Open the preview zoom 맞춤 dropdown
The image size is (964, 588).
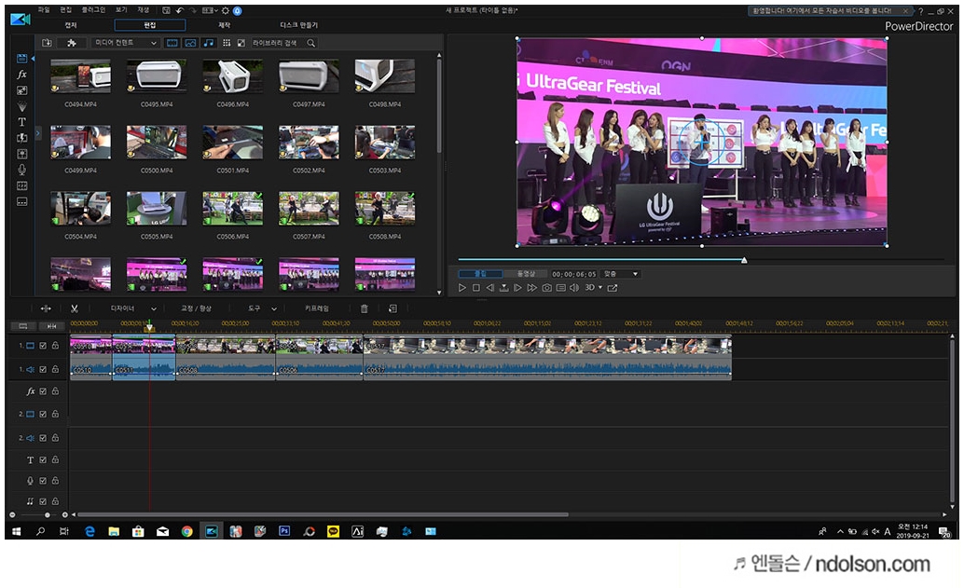pos(620,274)
